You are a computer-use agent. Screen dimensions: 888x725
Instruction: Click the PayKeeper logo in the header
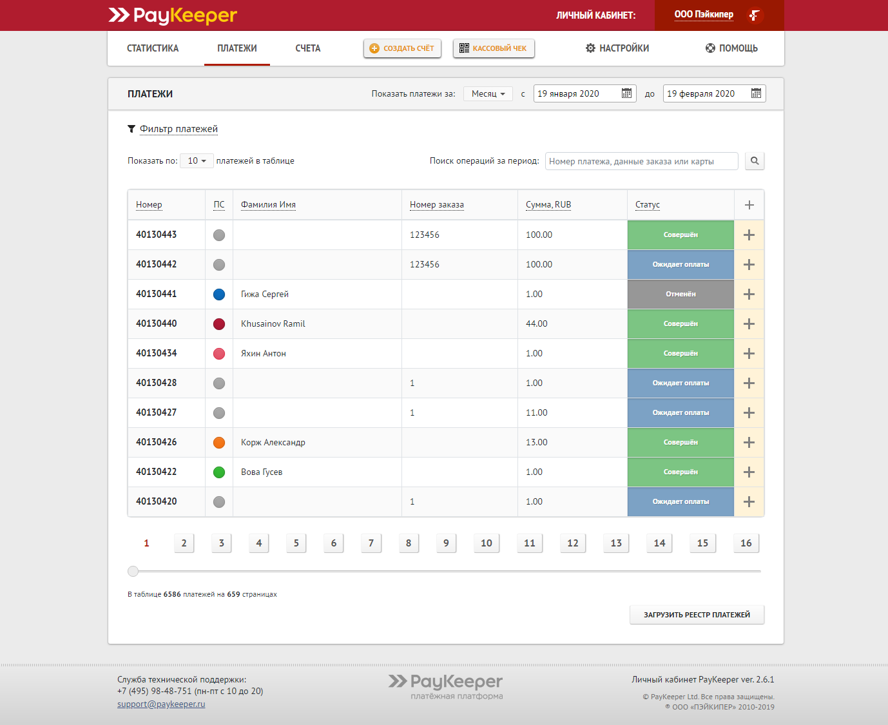coord(173,15)
